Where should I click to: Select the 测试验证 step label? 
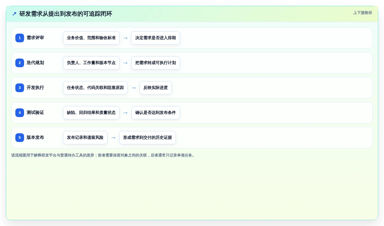point(35,113)
